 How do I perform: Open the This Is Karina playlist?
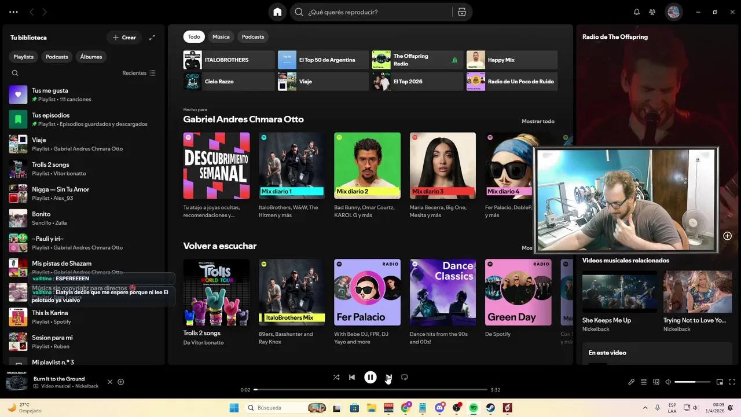[84, 317]
